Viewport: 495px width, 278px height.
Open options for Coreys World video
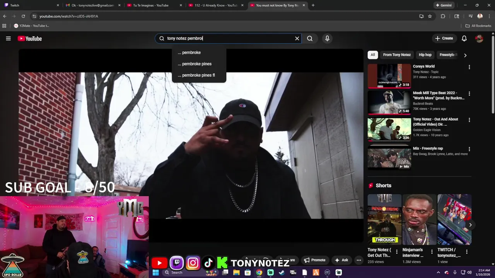469,67
